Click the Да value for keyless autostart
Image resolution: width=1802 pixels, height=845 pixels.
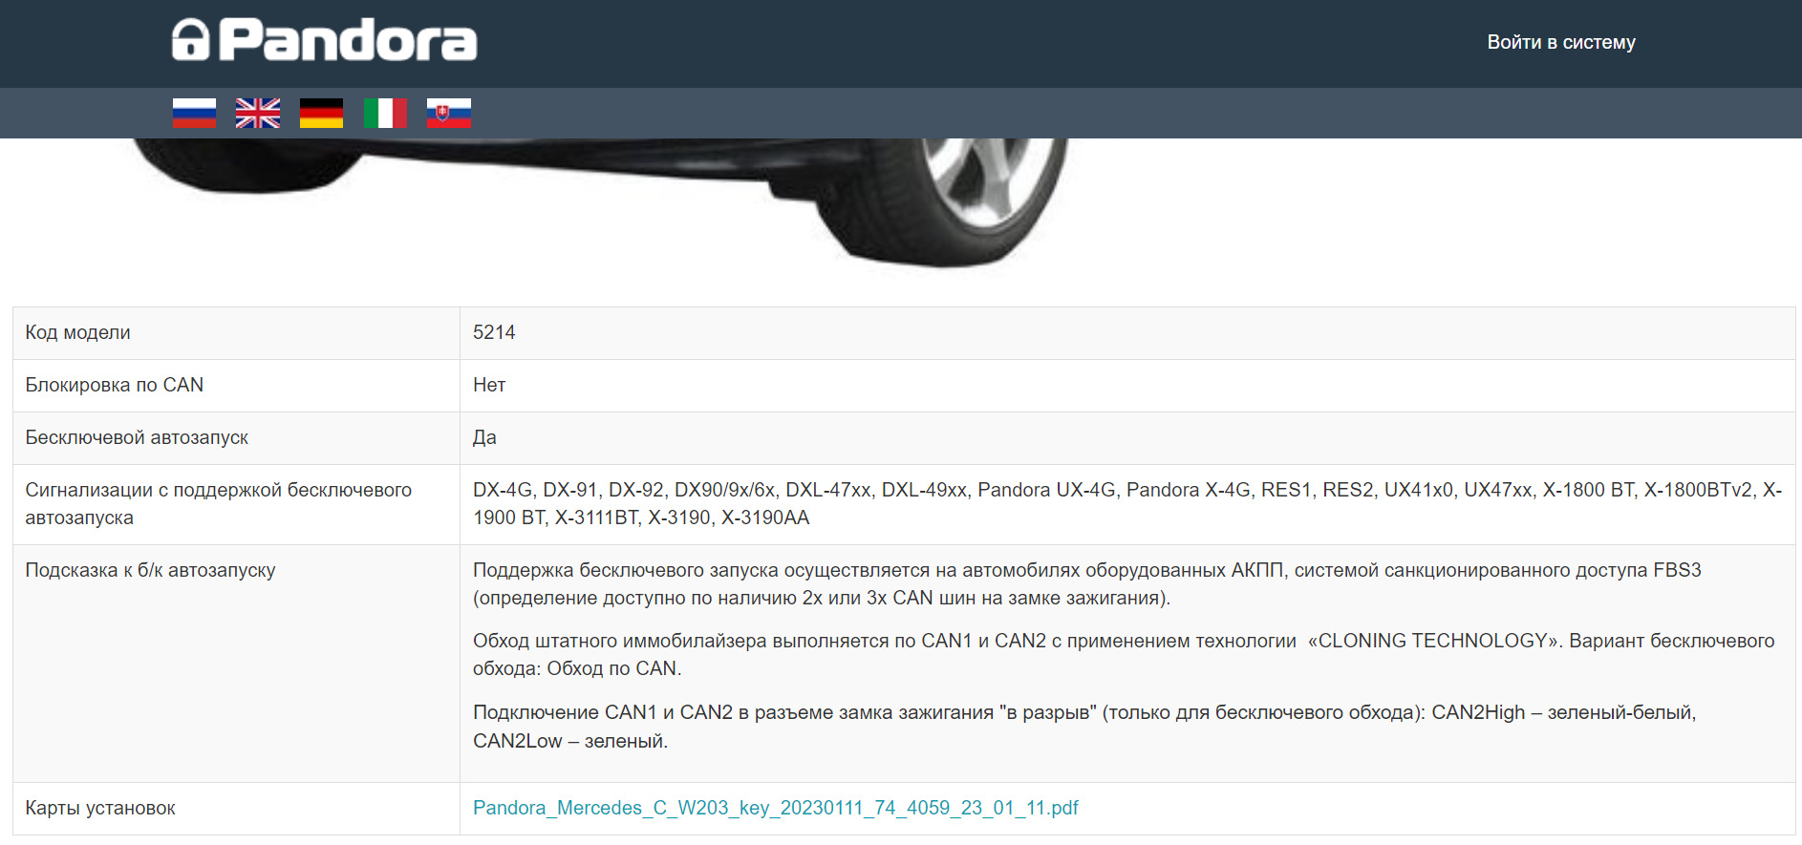click(x=484, y=437)
